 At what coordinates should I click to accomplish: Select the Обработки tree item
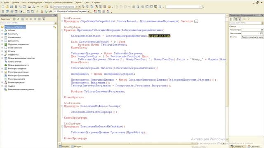point(13,55)
